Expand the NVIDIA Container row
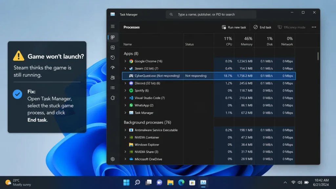The image size is (336, 189). coord(125,137)
